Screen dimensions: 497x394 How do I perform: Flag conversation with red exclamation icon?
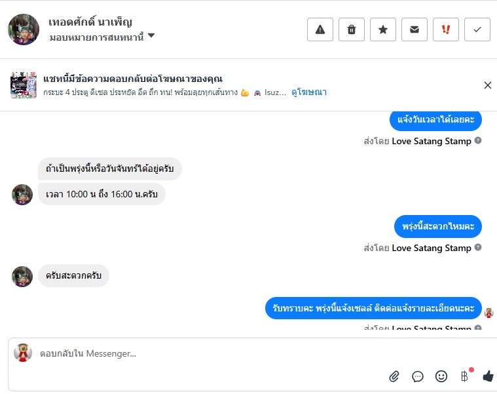[x=446, y=30]
